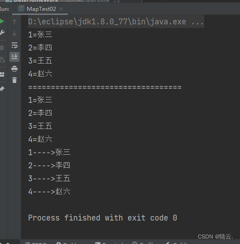Click the dimmed bug icon in left strip
The height and width of the screenshot is (244, 240).
2,60
